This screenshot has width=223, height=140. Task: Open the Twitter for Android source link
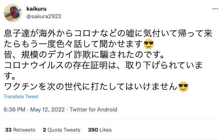click(93, 110)
